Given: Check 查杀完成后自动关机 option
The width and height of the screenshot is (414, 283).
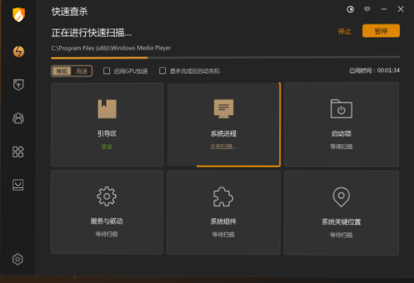Looking at the screenshot, I should click(162, 71).
